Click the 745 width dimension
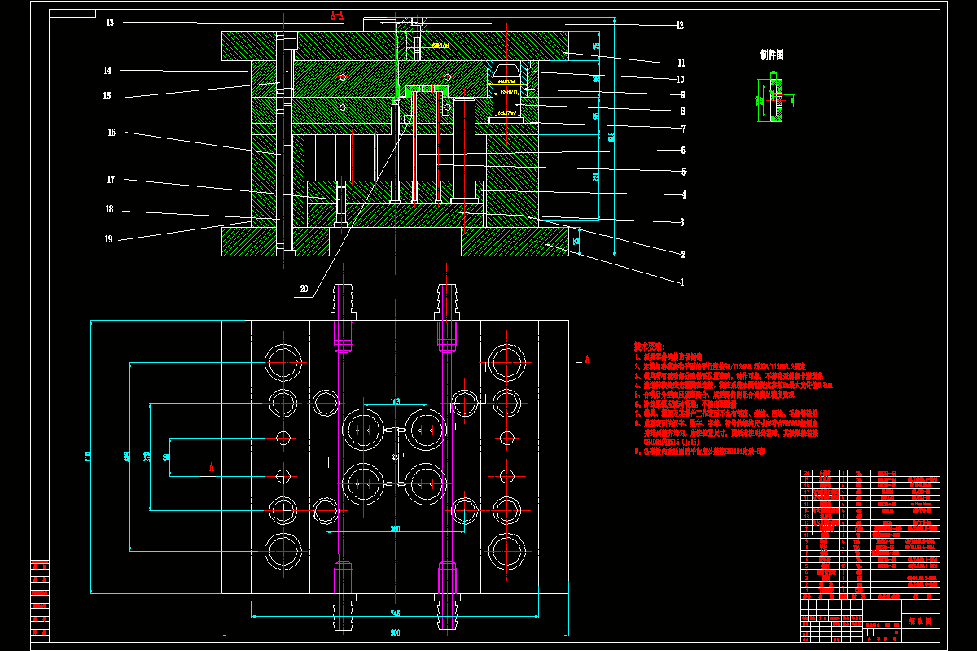The image size is (977, 651). [x=395, y=613]
